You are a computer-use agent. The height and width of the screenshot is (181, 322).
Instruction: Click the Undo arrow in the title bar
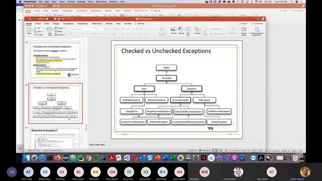pos(63,19)
